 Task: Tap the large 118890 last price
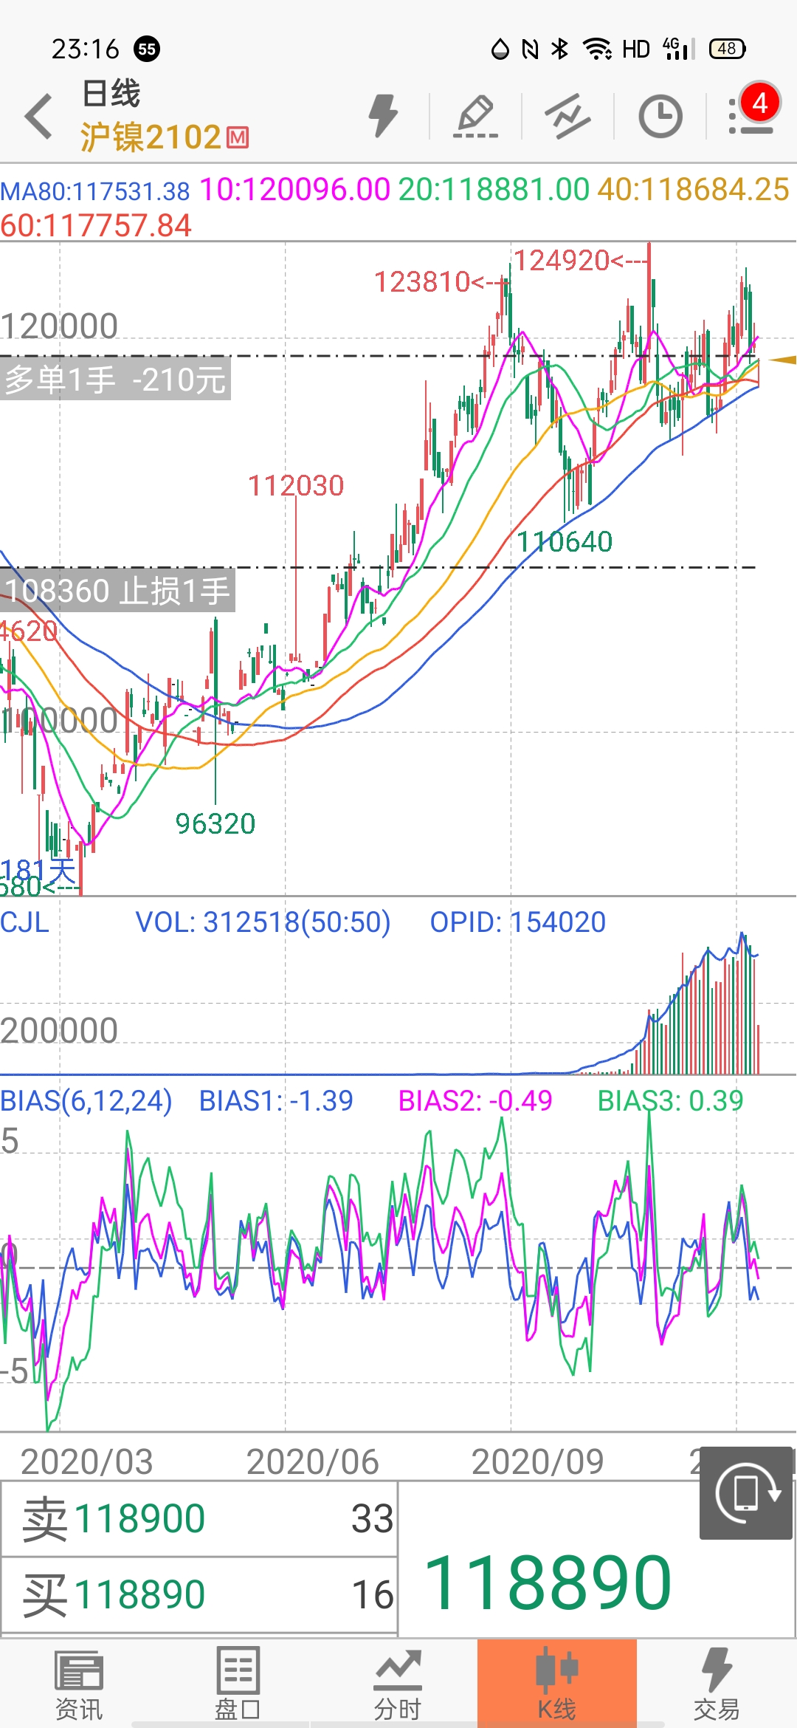(548, 1583)
